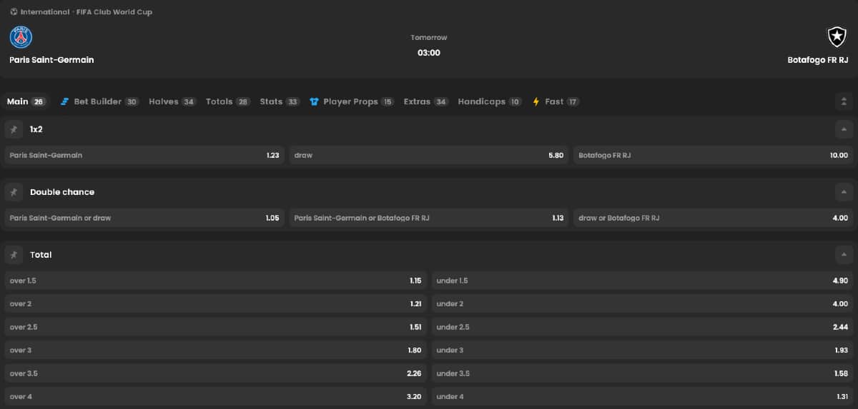Select draw or Botafogo FR RJ at 4.00
The height and width of the screenshot is (409, 858).
713,218
